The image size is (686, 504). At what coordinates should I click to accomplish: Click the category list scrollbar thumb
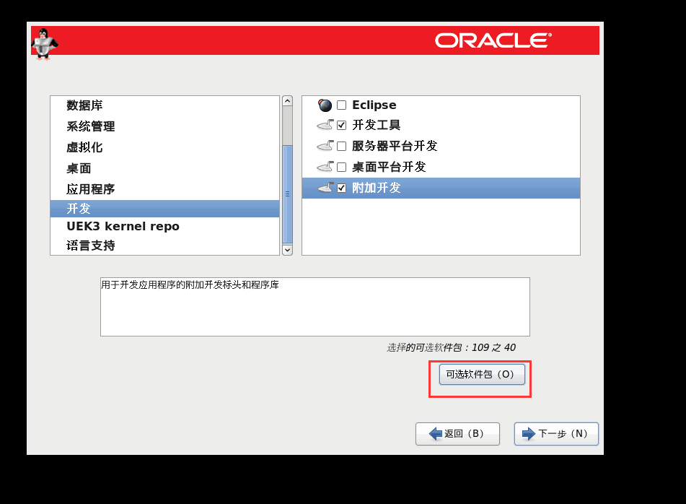pos(287,194)
